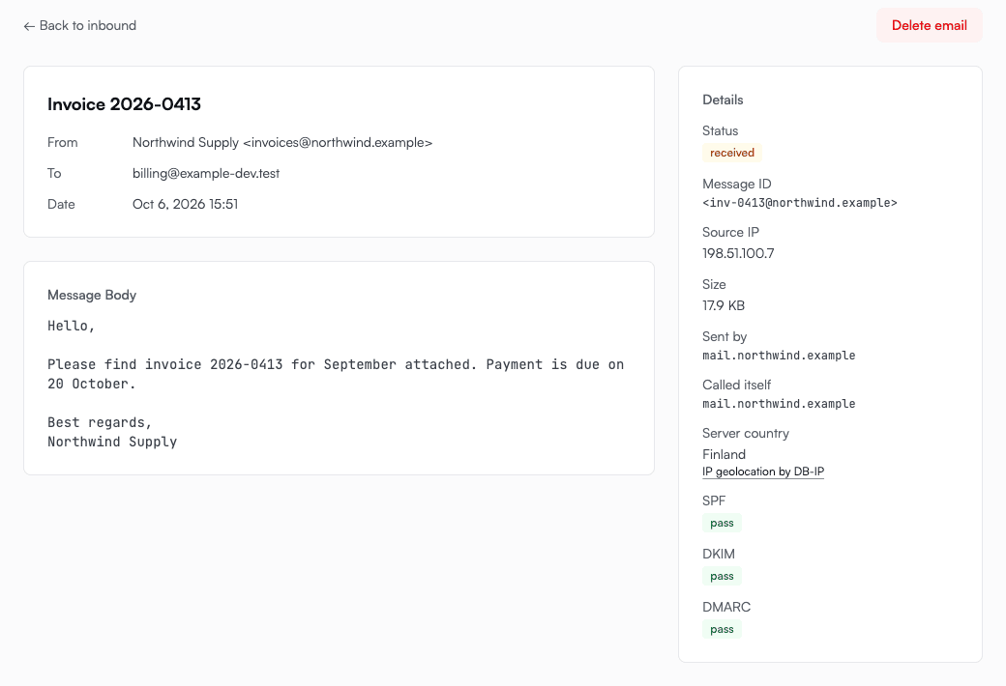Click the Best regards, line
The width and height of the screenshot is (1006, 686).
pos(100,422)
